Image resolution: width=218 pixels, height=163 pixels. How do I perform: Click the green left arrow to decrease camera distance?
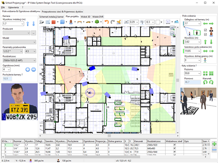pyautogui.click(x=205, y=23)
